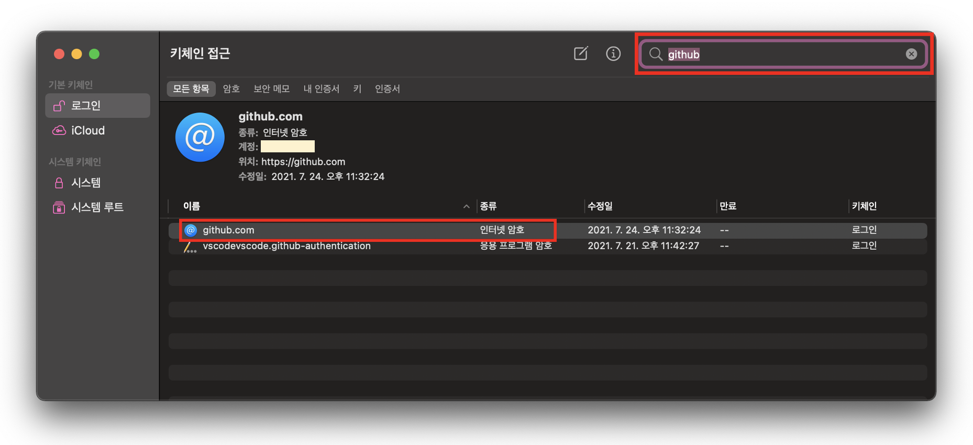
Task: Select the 모든 항목 tab
Action: pos(191,88)
